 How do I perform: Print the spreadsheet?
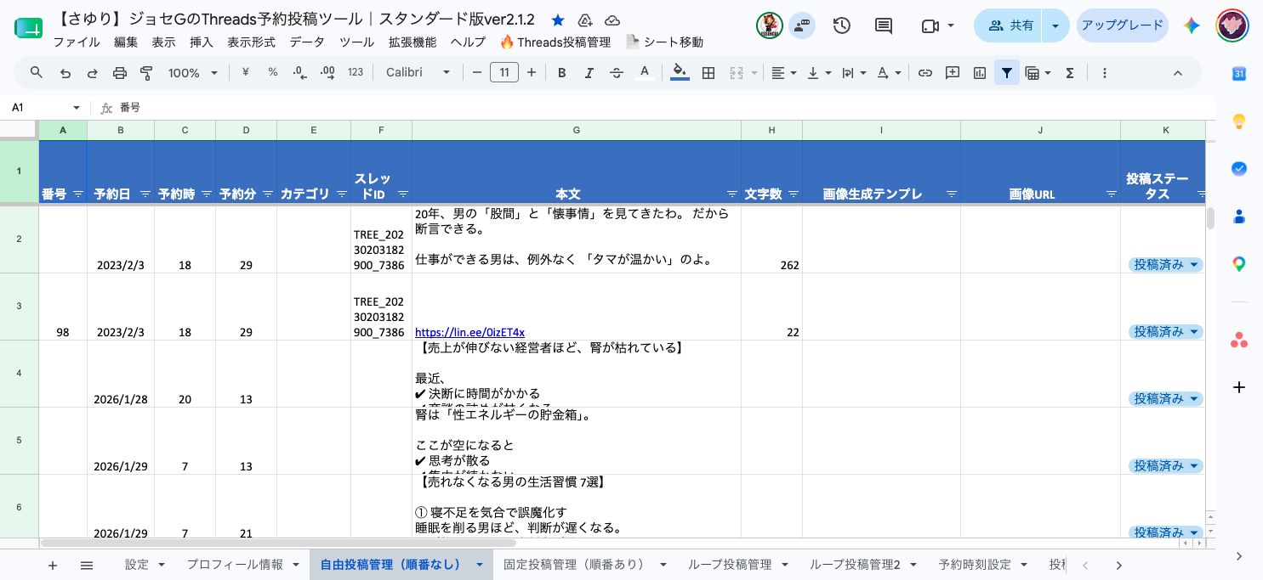click(x=119, y=73)
